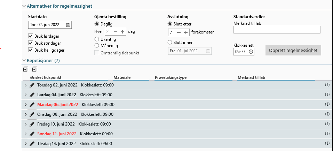Select the Ukentlig radio option

[x=97, y=39]
